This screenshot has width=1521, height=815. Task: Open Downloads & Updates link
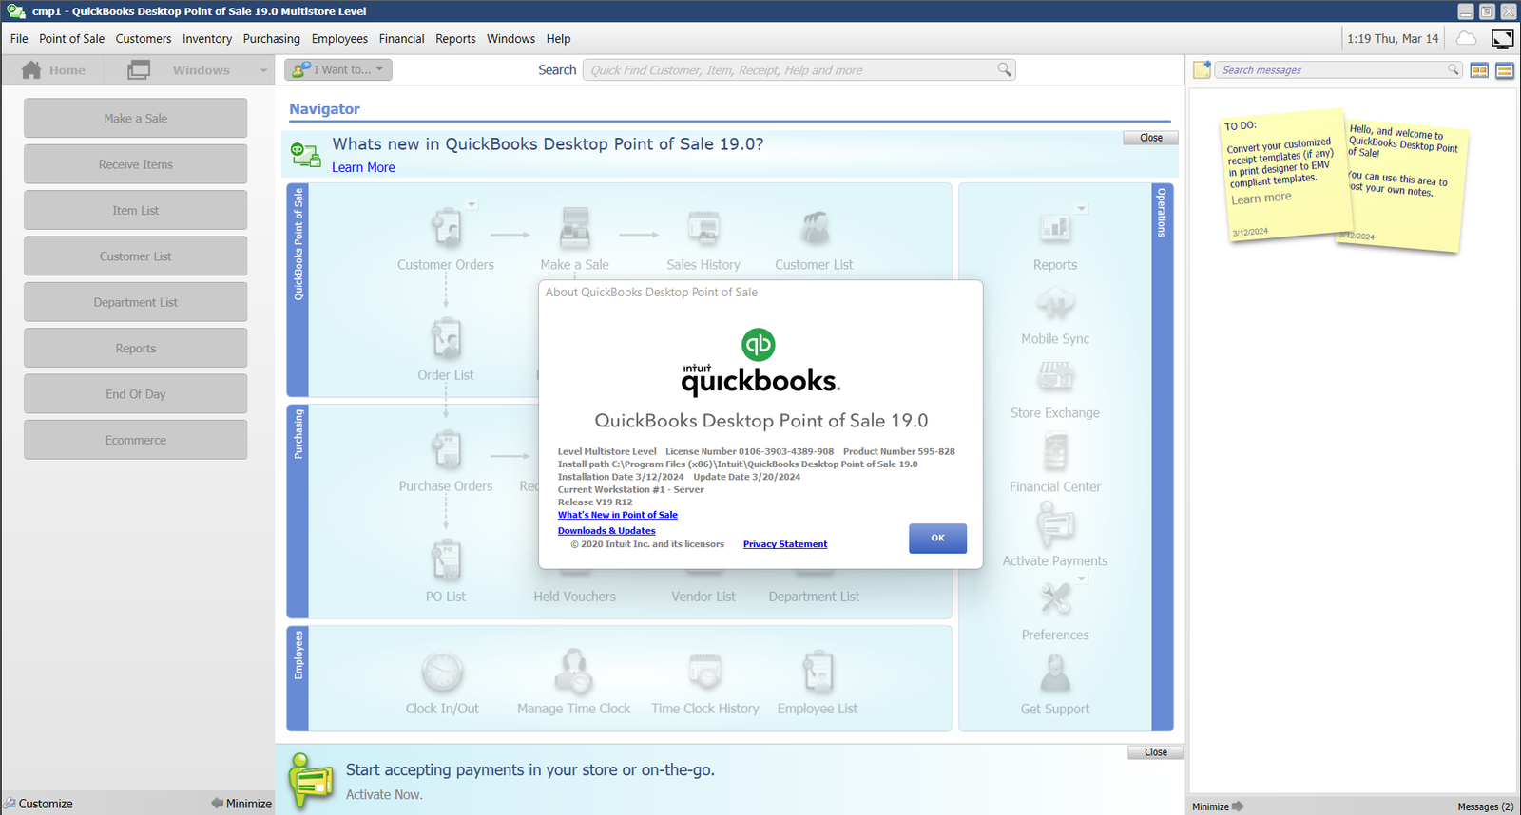(x=606, y=531)
